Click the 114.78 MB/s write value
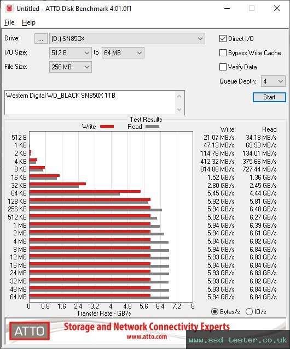 [217, 153]
